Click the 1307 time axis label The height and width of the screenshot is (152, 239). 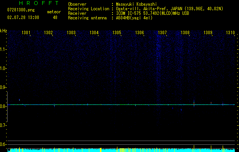point(163,32)
